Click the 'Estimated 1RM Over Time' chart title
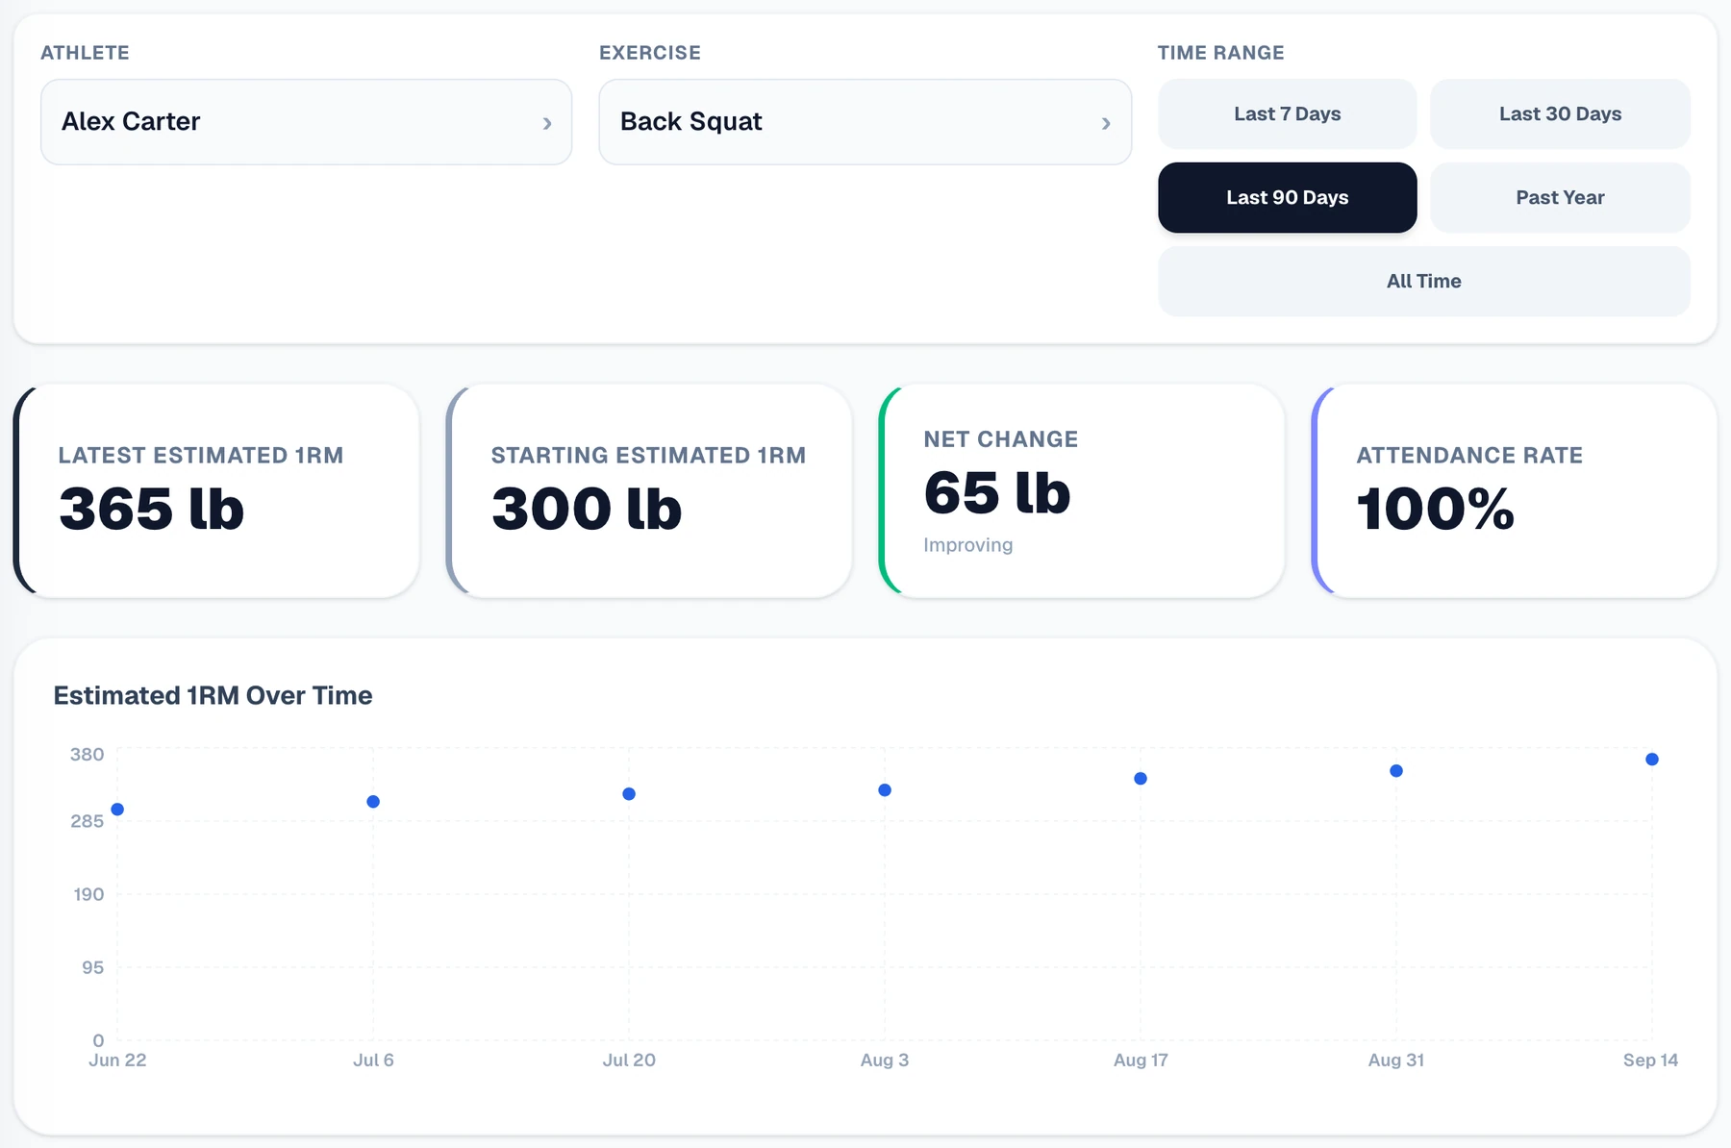1731x1148 pixels. [x=213, y=695]
